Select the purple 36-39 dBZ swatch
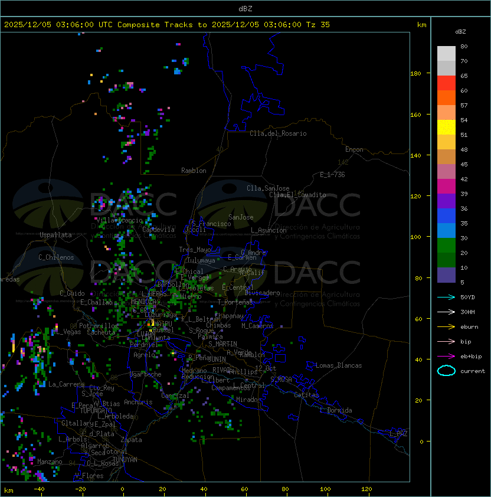Viewport: 491px width, 497px height. click(446, 201)
